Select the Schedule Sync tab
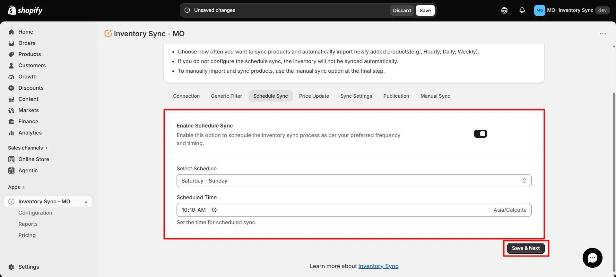Viewport: 616px width, 277px height. pyautogui.click(x=270, y=96)
